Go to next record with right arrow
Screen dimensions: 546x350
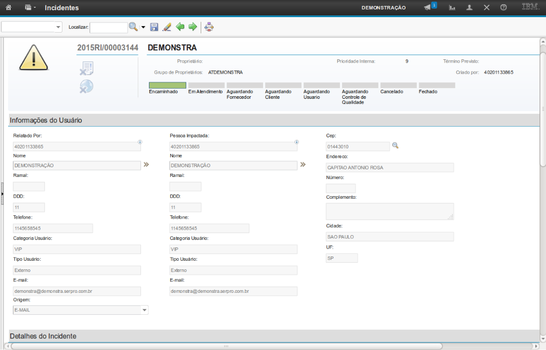[x=193, y=27]
